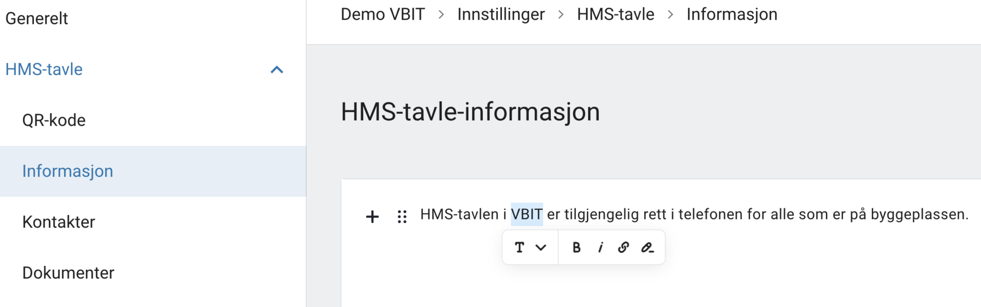This screenshot has width=981, height=307.
Task: Expand the T format picker menu
Action: coord(529,247)
